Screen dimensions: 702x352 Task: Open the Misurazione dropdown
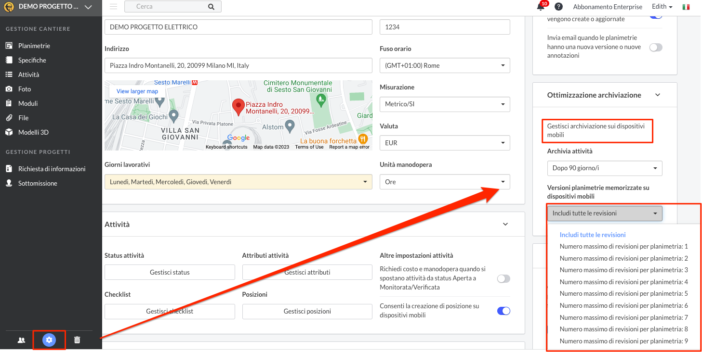pyautogui.click(x=445, y=104)
